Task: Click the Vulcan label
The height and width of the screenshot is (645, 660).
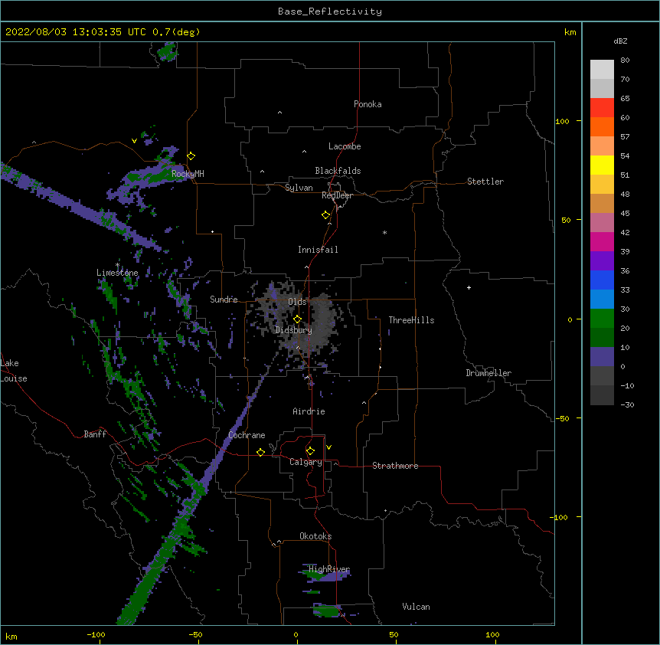Action: pyautogui.click(x=416, y=607)
